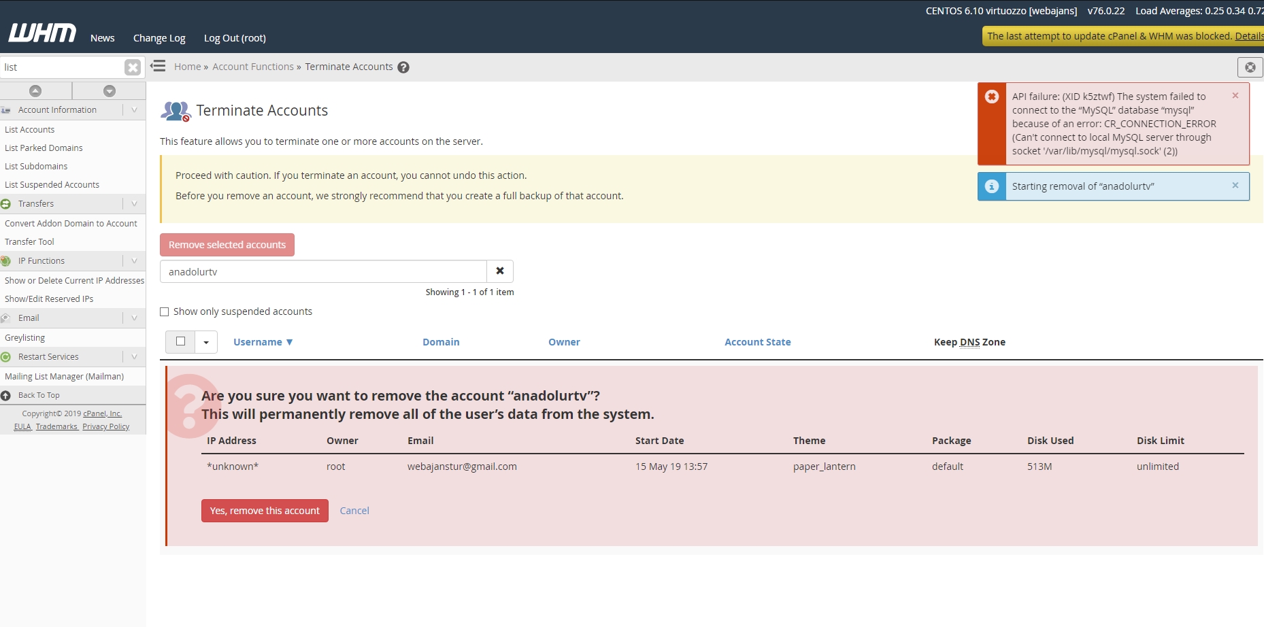Go to Home breadcrumb
This screenshot has width=1264, height=627.
tap(187, 67)
